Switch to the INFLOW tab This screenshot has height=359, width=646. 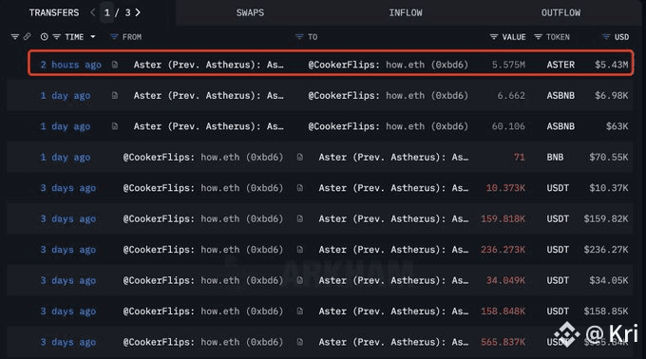coord(406,12)
